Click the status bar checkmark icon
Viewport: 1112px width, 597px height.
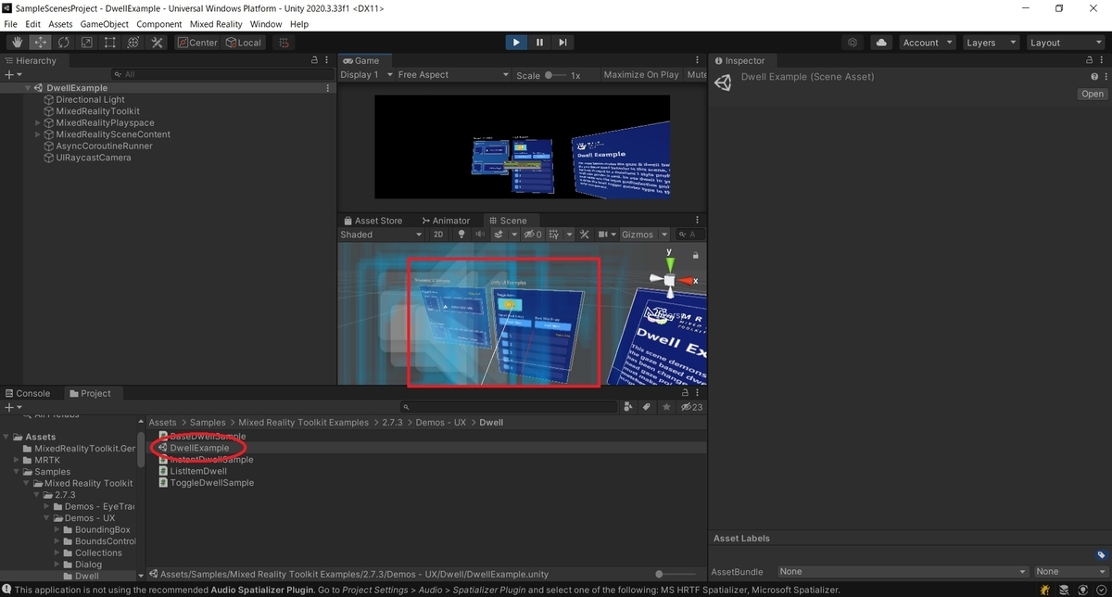click(1101, 590)
